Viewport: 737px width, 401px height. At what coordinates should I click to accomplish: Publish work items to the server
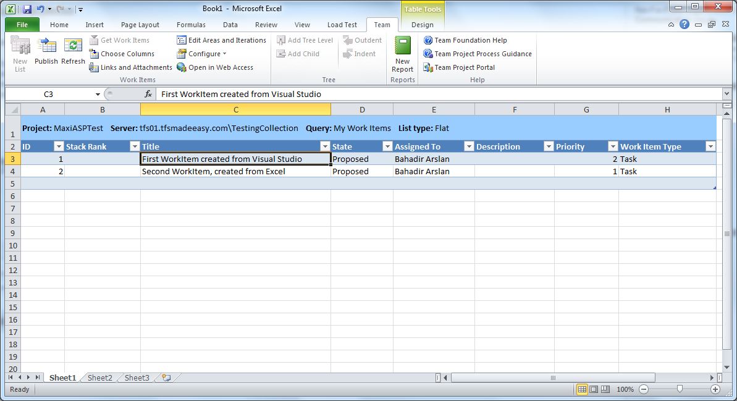(46, 52)
